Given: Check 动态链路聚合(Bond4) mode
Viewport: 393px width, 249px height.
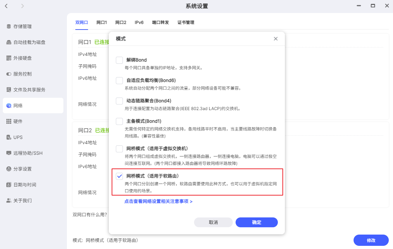Looking at the screenshot, I should point(119,101).
